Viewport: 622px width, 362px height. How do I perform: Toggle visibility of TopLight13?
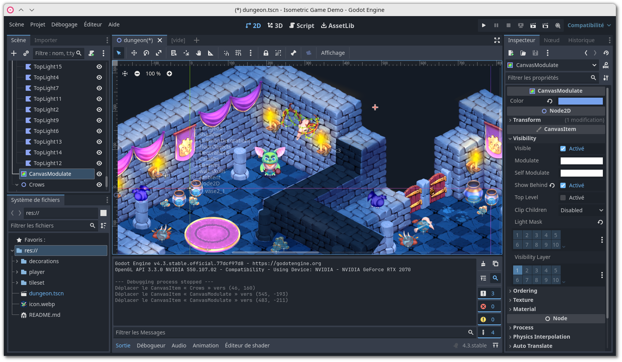(99, 142)
